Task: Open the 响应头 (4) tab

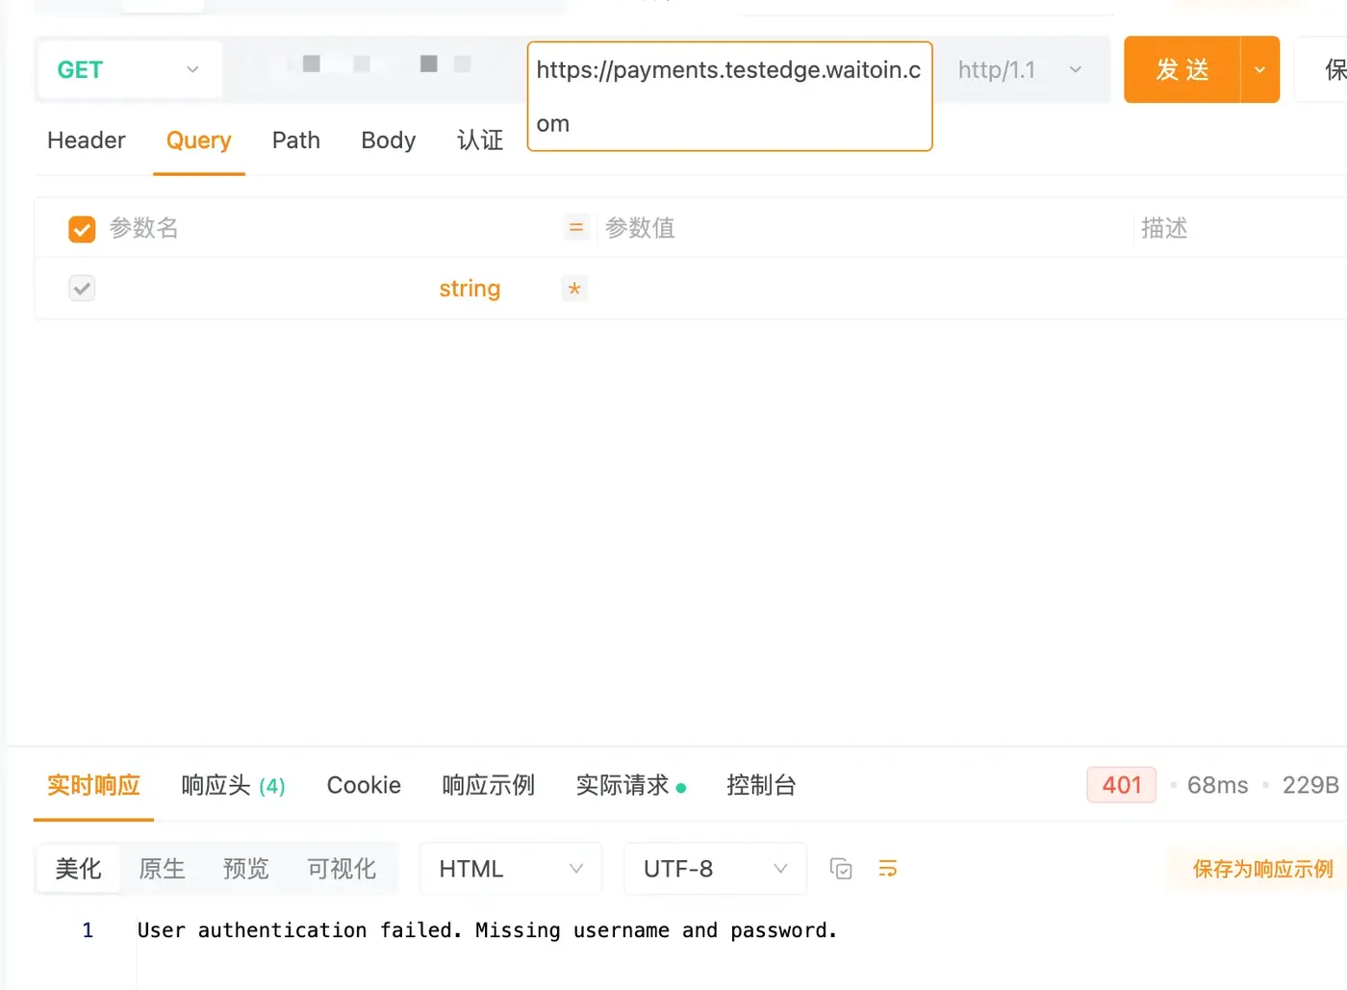Action: [x=234, y=786]
